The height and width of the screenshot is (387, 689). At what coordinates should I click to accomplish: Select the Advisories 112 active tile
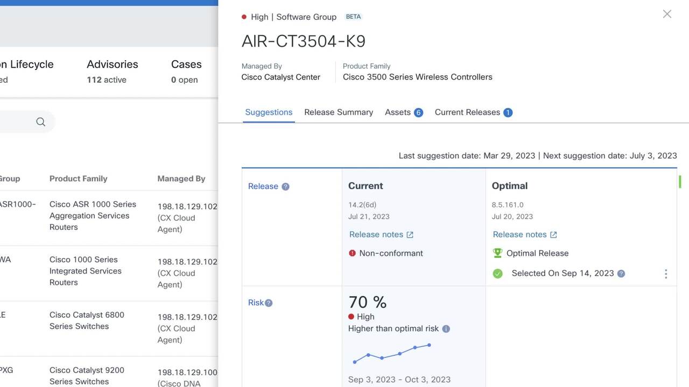(113, 71)
